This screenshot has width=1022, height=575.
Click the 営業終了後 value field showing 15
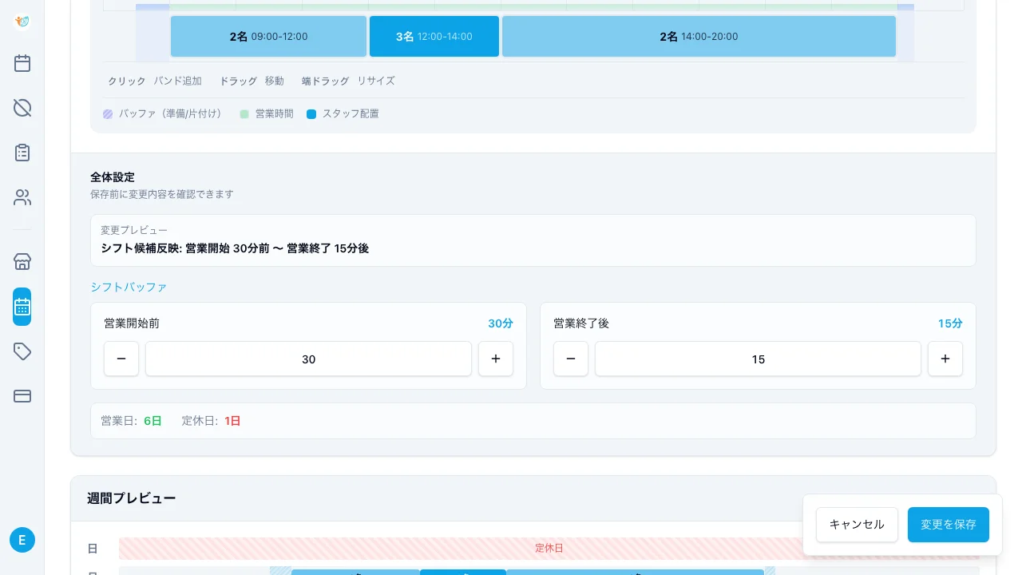coord(758,359)
